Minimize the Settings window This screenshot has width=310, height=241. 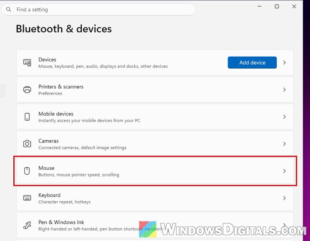pos(260,6)
